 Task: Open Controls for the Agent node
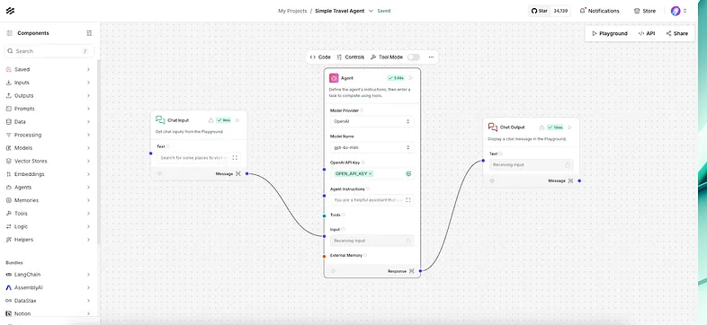(x=350, y=57)
